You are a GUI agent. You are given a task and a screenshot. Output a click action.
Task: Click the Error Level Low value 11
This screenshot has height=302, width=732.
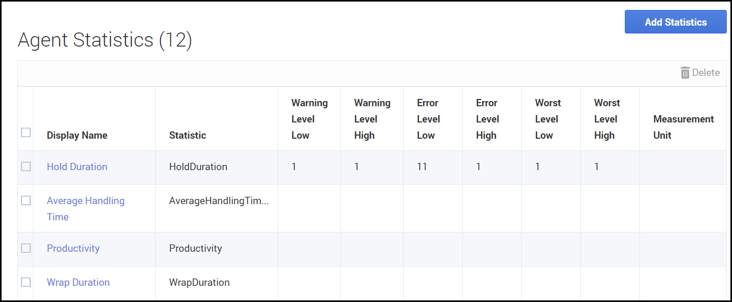coord(422,166)
